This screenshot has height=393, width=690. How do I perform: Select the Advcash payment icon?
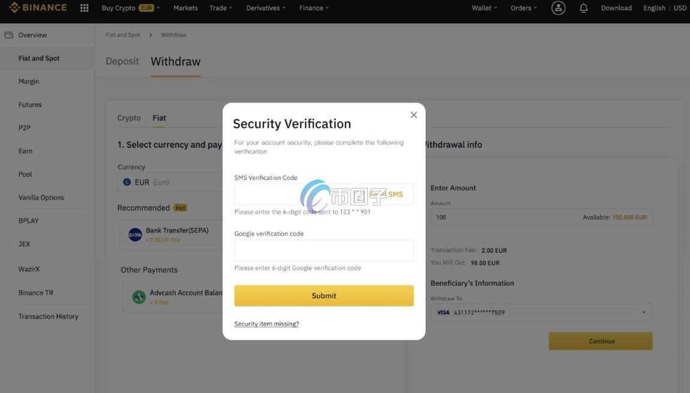pyautogui.click(x=139, y=297)
